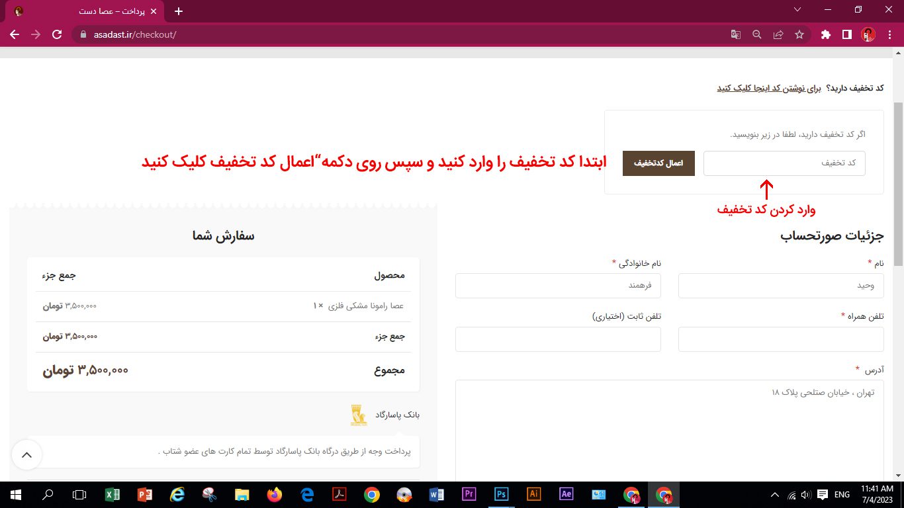Image resolution: width=904 pixels, height=508 pixels.
Task: Open Photoshop from the taskbar
Action: tap(502, 495)
